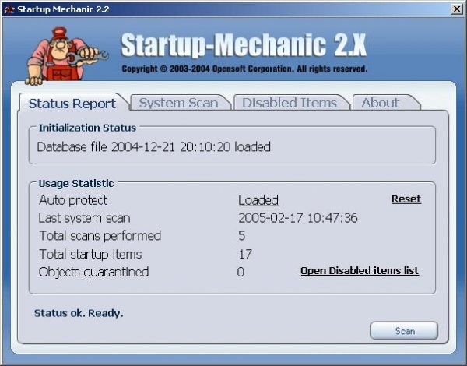Click the Last system scan label
This screenshot has height=366, width=467.
(85, 218)
